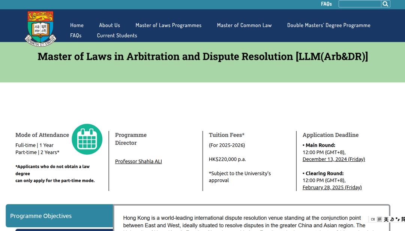Image resolution: width=405 pixels, height=231 pixels.
Task: Click the search text field at top
Action: tap(360, 4)
